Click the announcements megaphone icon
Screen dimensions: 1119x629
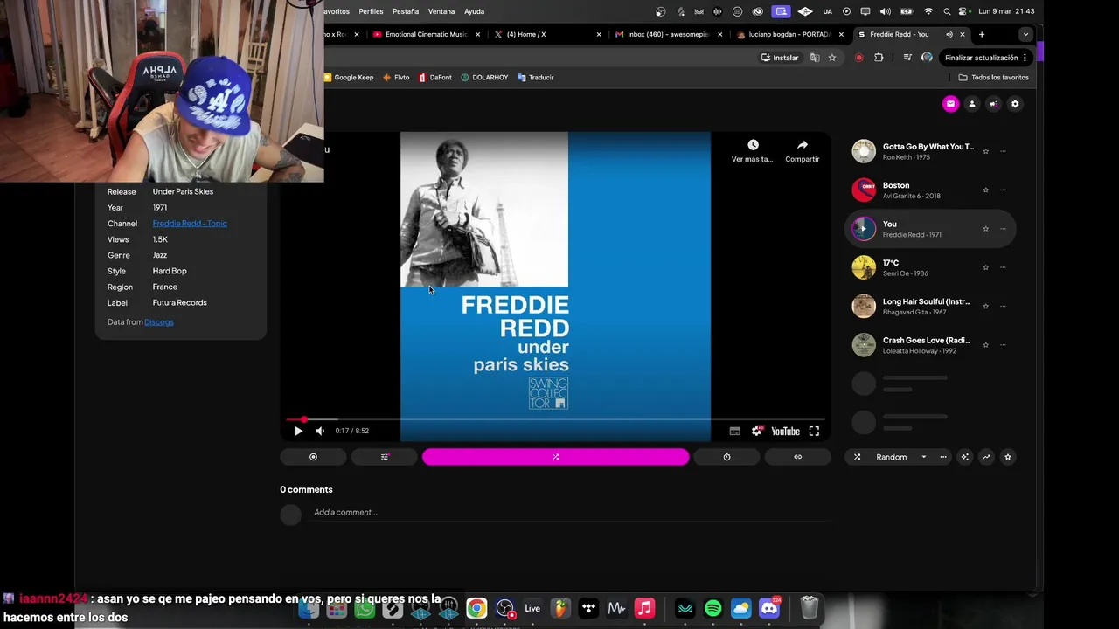(x=993, y=104)
